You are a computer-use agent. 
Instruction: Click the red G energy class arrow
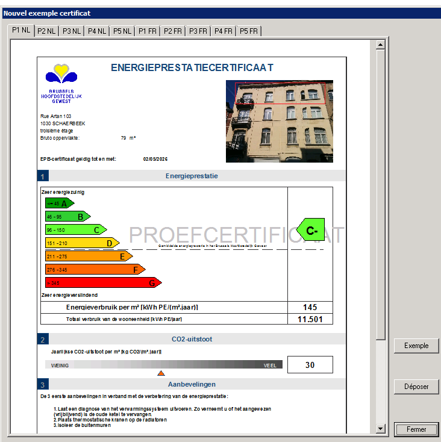click(103, 282)
